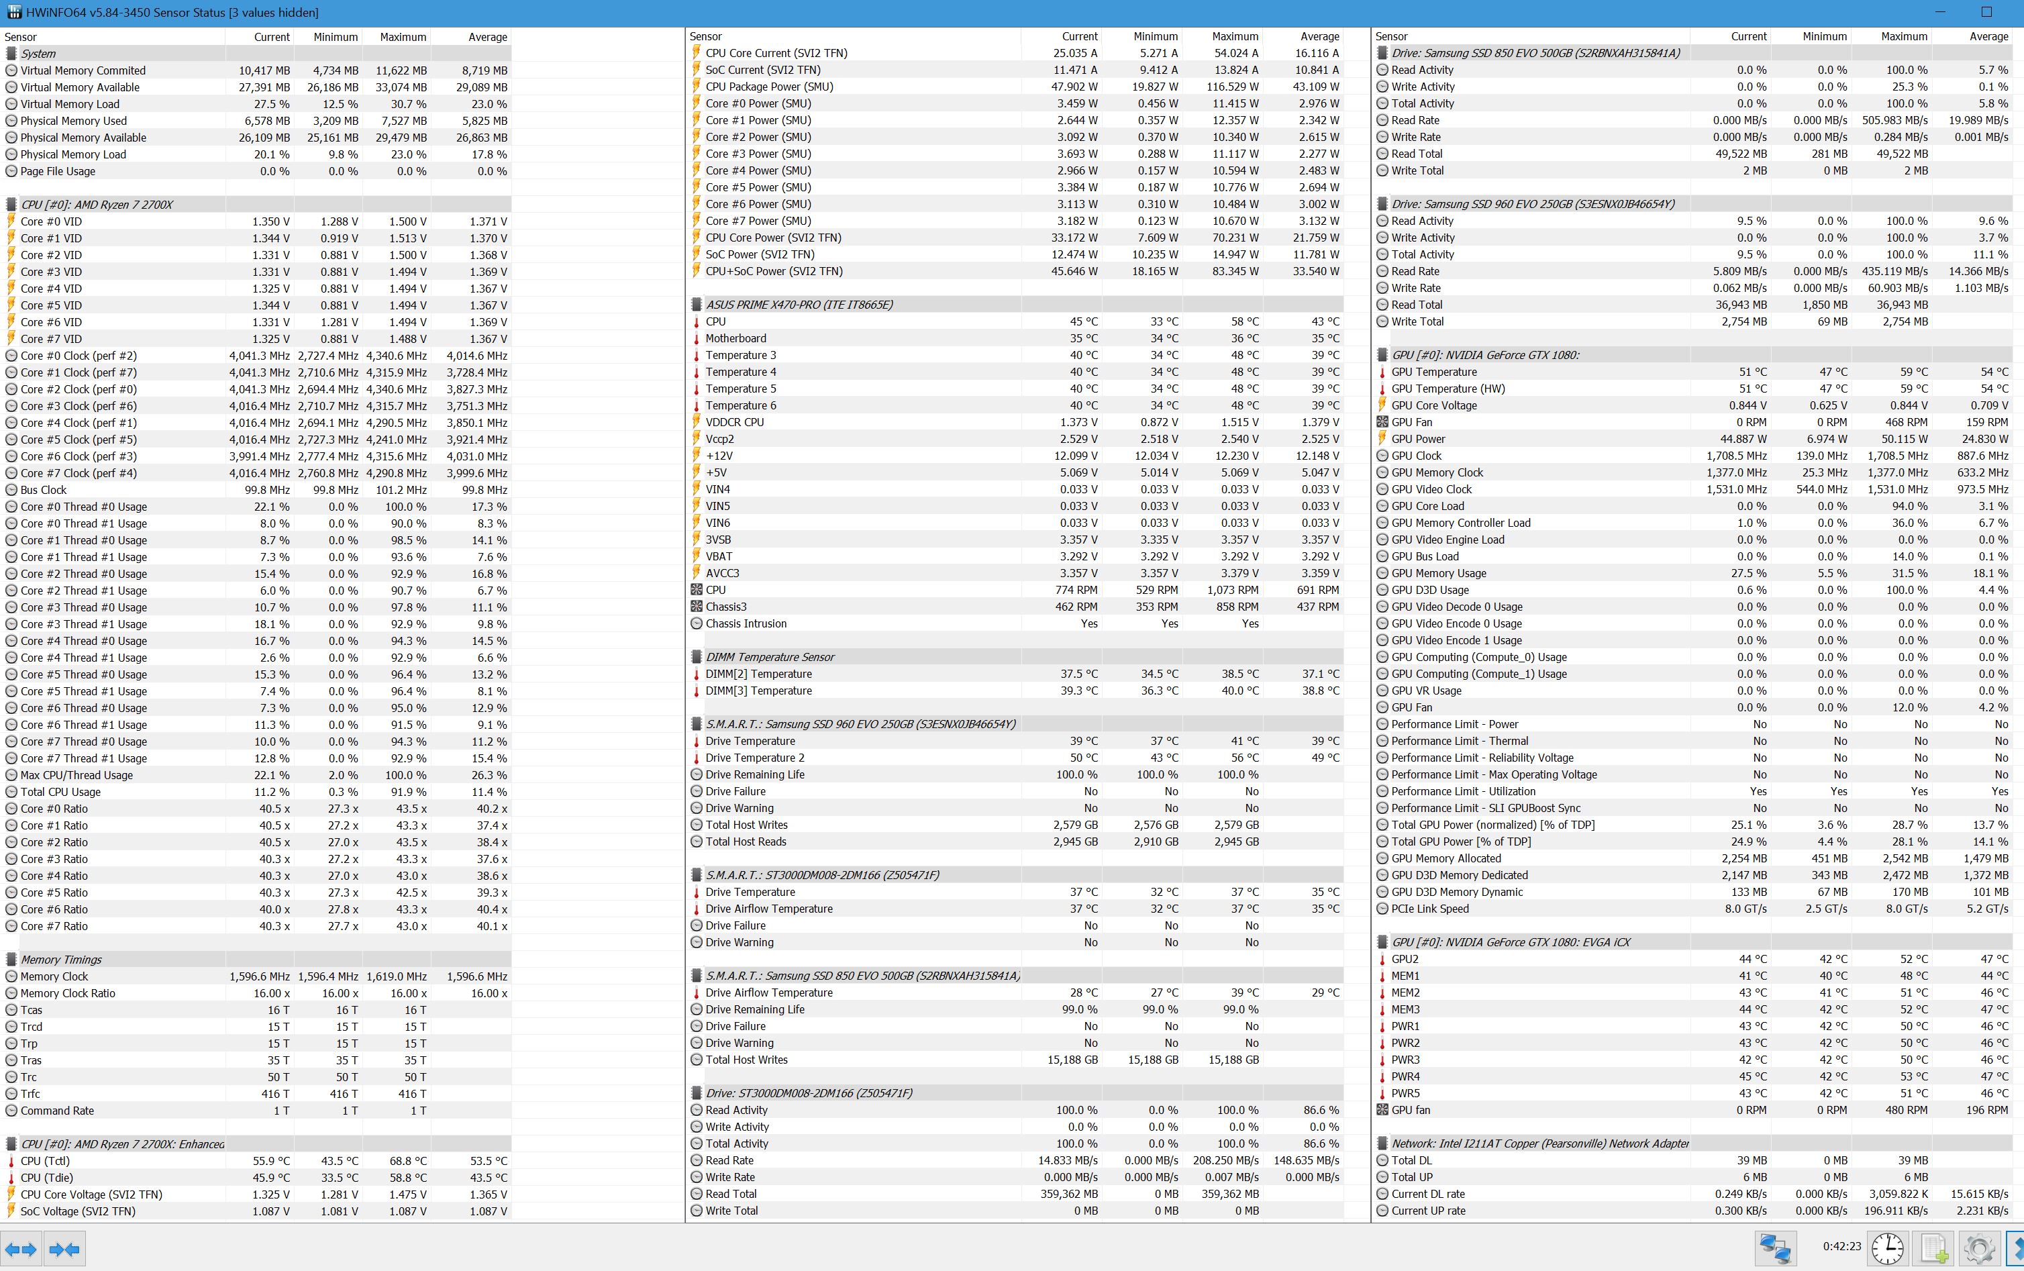Select the Total CPU Usage row
Screen dimensions: 2024x1271
(60, 792)
